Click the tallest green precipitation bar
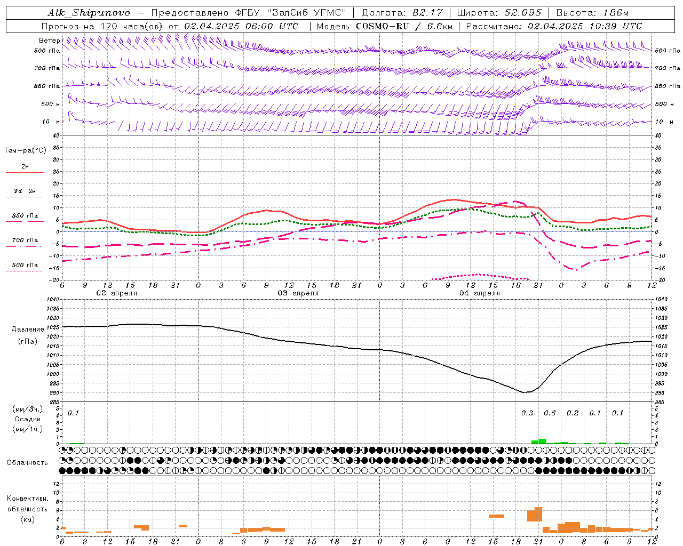The image size is (683, 546). tap(542, 441)
